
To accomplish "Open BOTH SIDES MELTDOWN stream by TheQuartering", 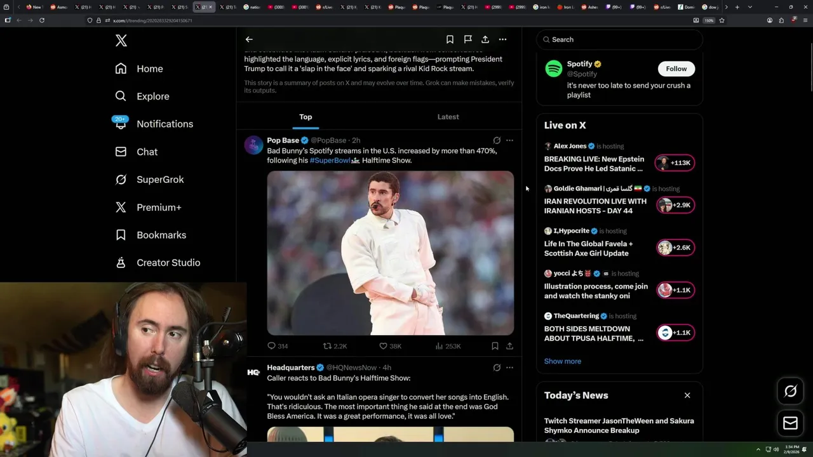I will 594,333.
